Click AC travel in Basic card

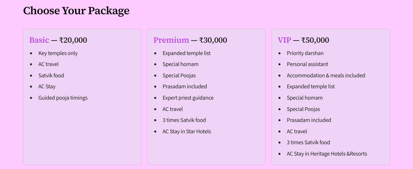pyautogui.click(x=48, y=64)
